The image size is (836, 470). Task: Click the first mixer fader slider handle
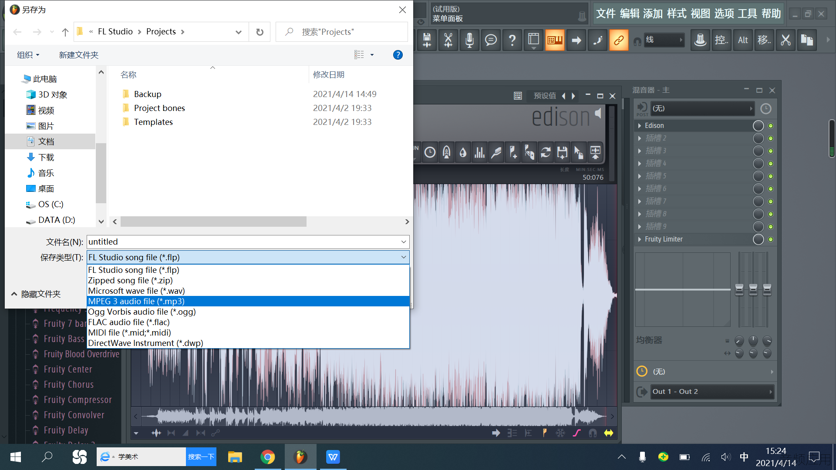(x=739, y=289)
